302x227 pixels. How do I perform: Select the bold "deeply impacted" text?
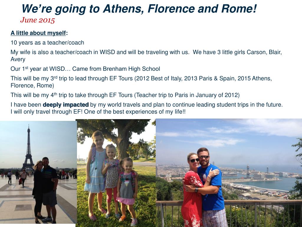click(66, 105)
